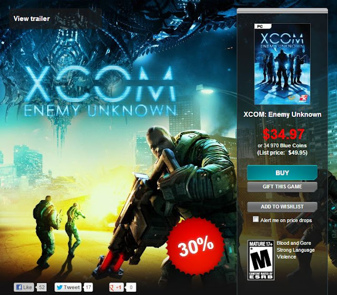This screenshot has width=337, height=295.
Task: Open the XCOM: Enemy Unknown title link
Action: coord(282,114)
